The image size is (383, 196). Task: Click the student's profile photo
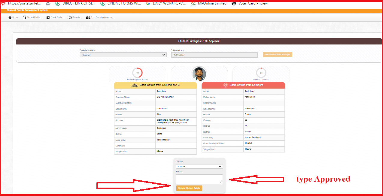[x=199, y=74]
